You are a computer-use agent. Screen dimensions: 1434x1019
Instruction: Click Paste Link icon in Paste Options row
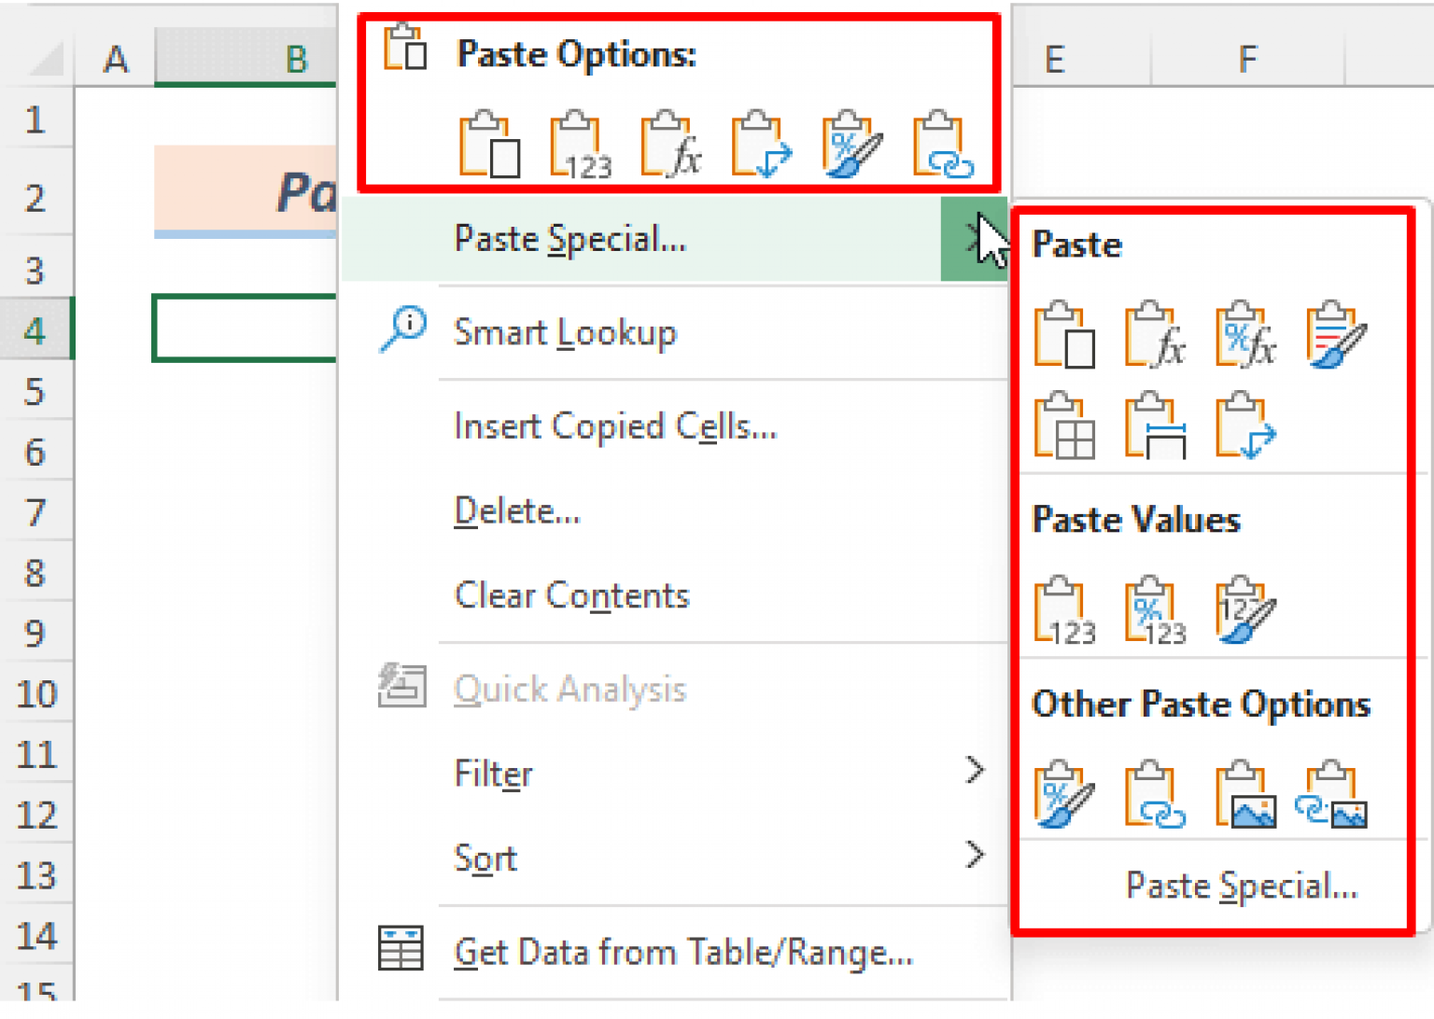tap(943, 145)
